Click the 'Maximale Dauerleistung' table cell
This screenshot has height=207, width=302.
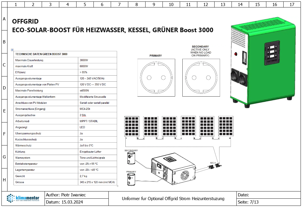(46, 60)
